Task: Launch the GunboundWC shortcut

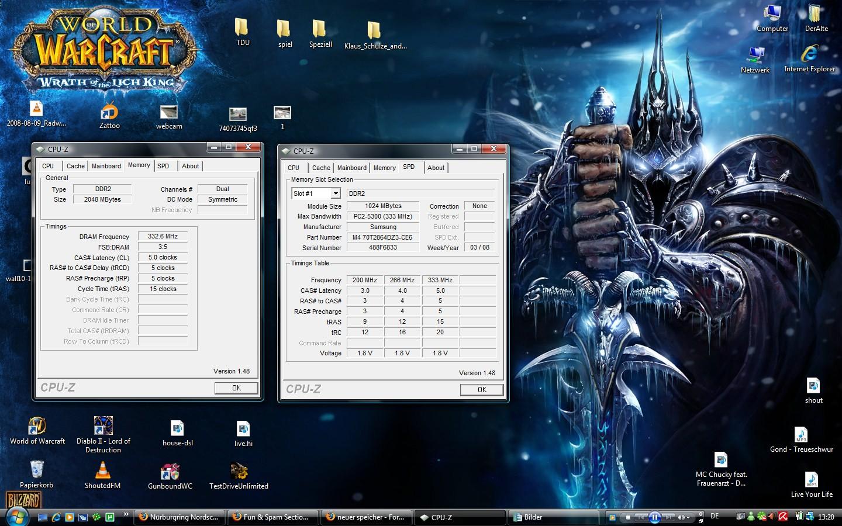Action: 170,476
